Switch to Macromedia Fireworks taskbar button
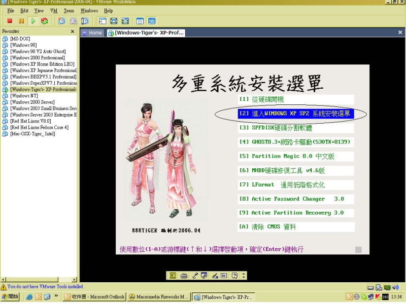Viewport: 406px width, 304px height. click(x=158, y=297)
